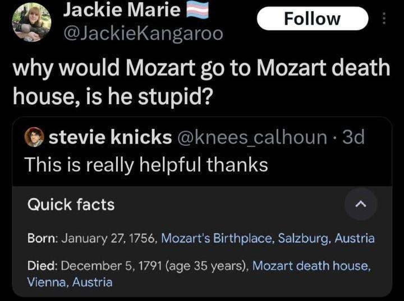Open quoted tweet 'This is really helpful thanks'
This screenshot has width=404, height=301.
[x=146, y=164]
